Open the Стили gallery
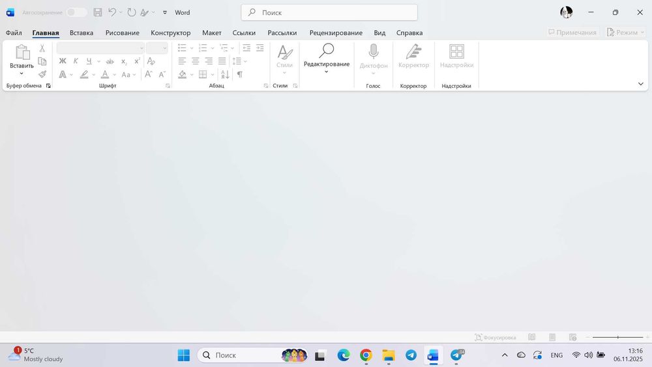Screen dimensions: 652x367 [x=285, y=58]
